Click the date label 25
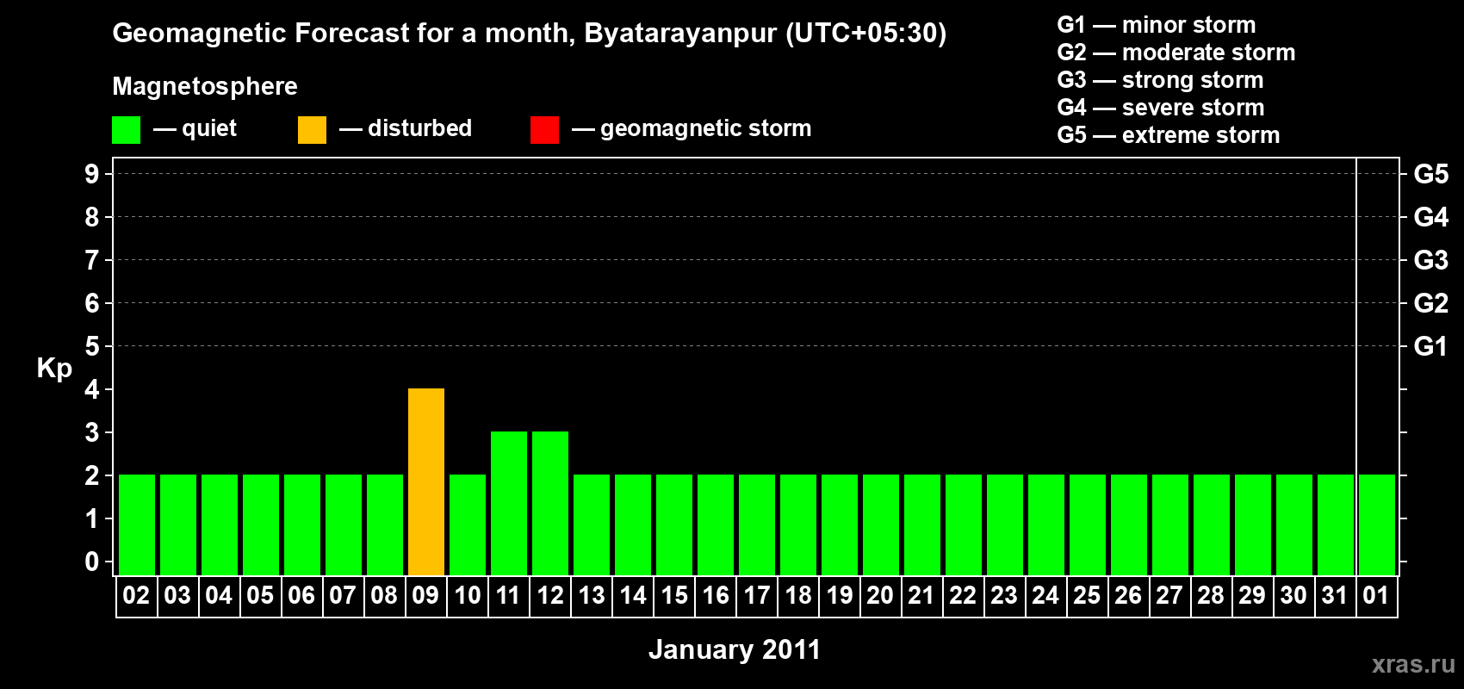Screen dimensions: 1464x689 [x=1087, y=595]
